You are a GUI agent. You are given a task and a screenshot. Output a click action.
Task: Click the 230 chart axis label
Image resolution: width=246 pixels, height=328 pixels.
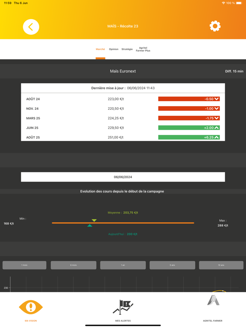[6, 288]
